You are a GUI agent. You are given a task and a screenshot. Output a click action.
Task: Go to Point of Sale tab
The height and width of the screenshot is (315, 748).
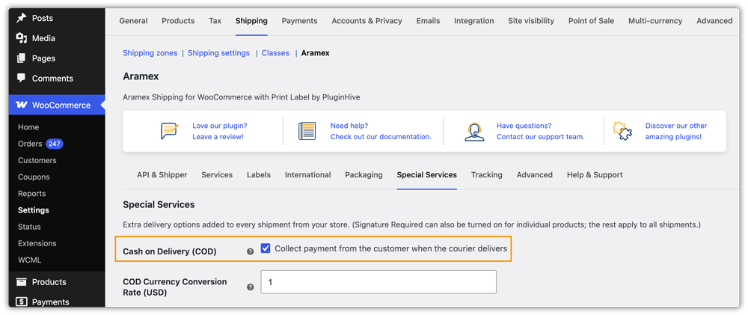tap(591, 21)
